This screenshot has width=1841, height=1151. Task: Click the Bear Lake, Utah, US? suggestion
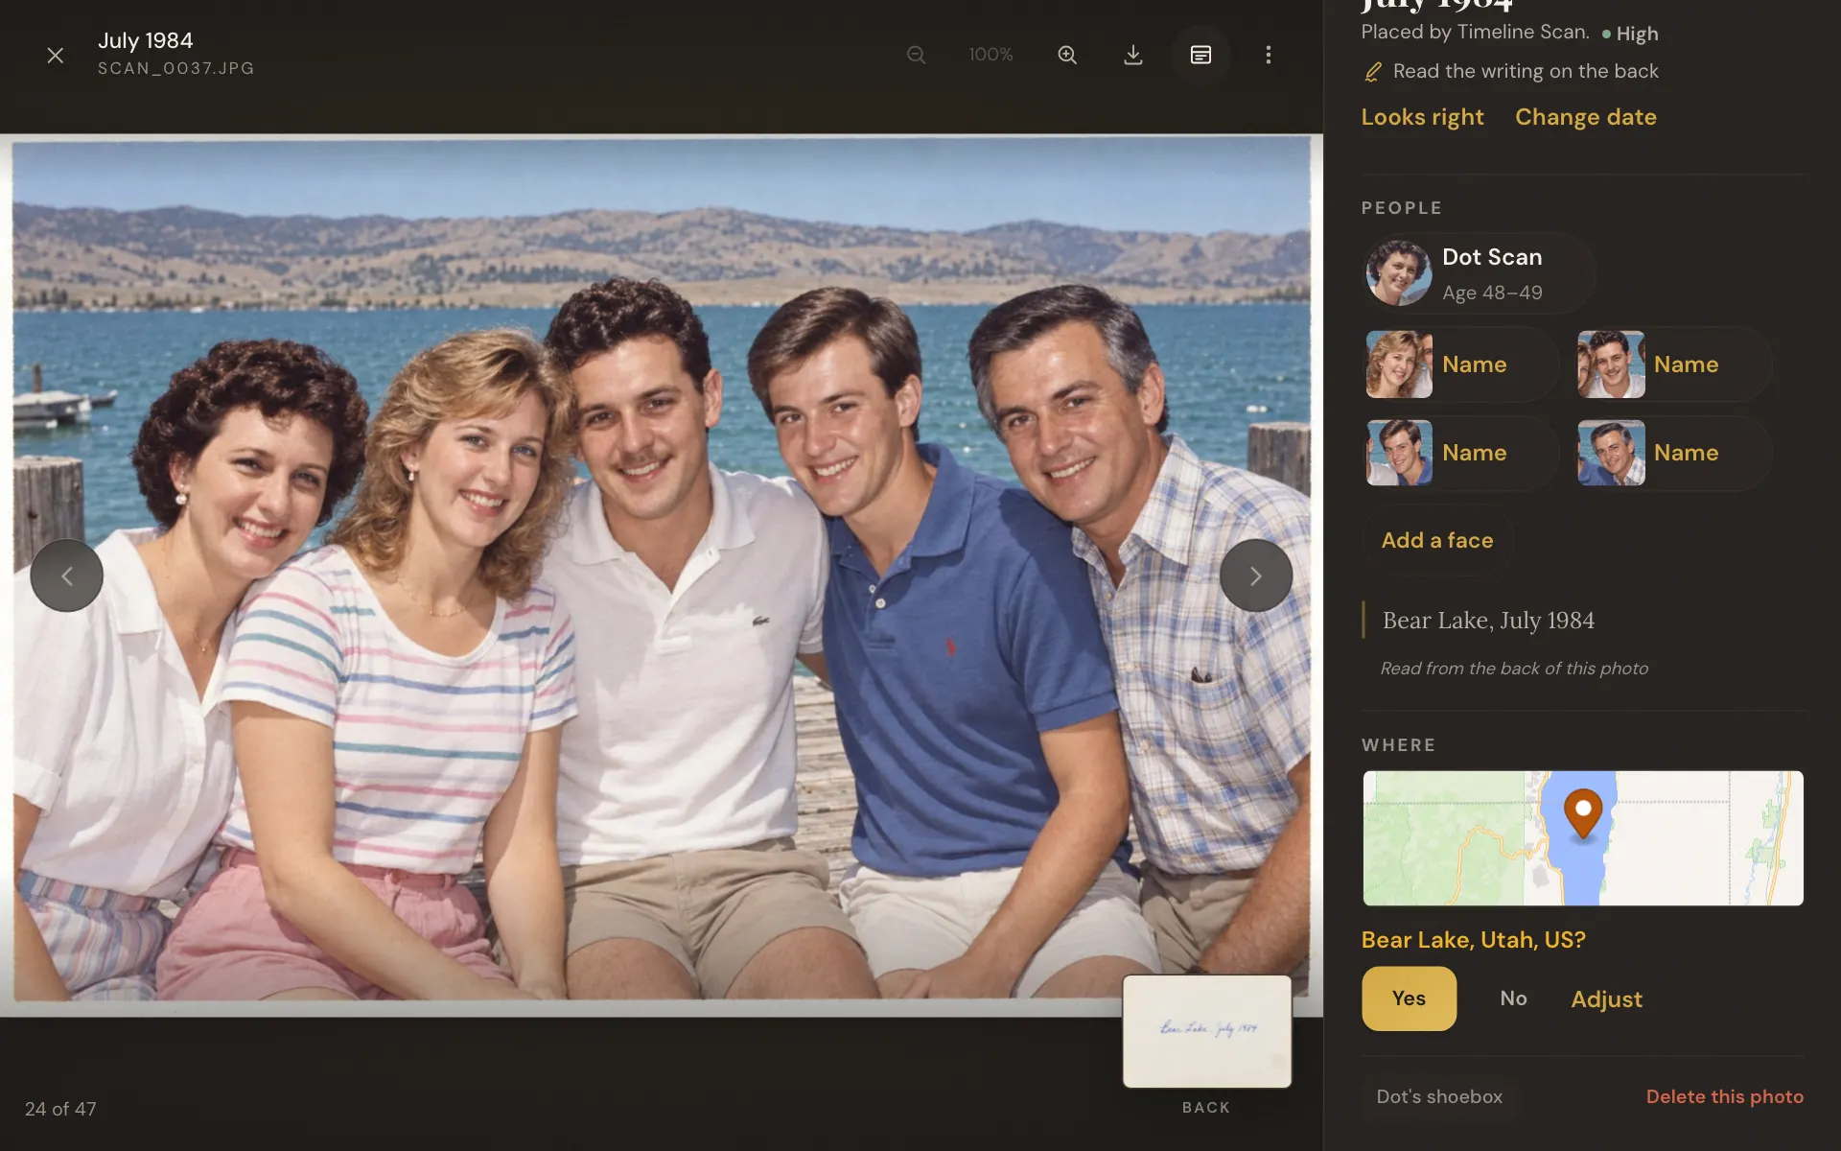1474,940
